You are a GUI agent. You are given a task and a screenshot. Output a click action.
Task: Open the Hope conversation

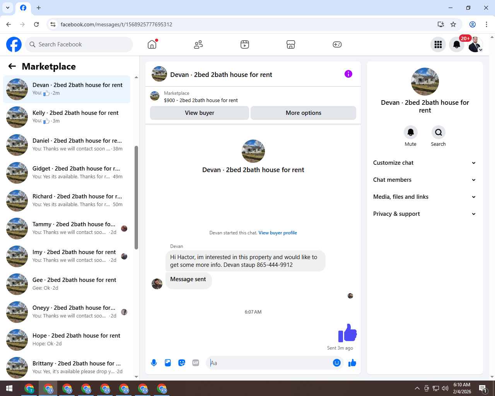(67, 340)
